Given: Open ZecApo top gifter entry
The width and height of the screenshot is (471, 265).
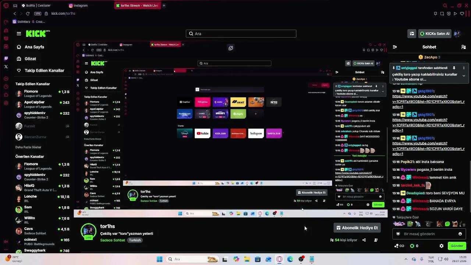Looking at the screenshot, I should (x=429, y=57).
